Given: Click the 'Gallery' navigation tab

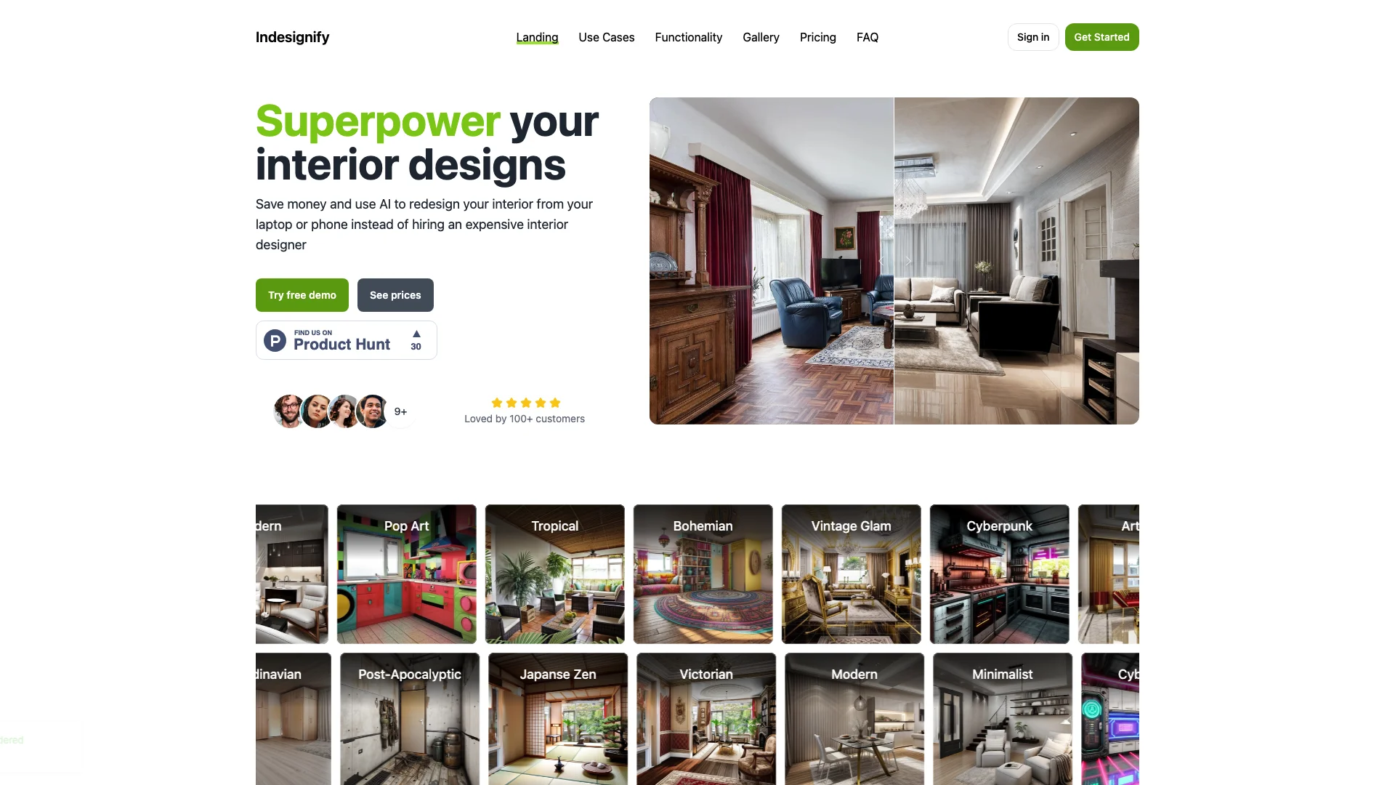Looking at the screenshot, I should point(761,37).
